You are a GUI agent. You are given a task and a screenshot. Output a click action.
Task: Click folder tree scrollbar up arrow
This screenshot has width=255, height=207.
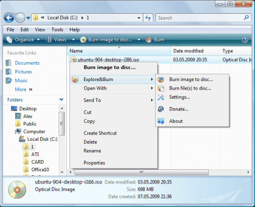[x=62, y=109]
